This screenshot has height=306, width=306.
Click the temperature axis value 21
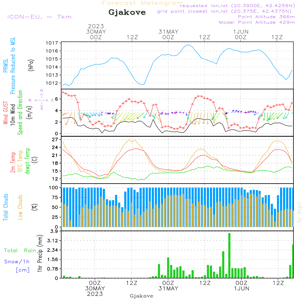tap(55, 155)
